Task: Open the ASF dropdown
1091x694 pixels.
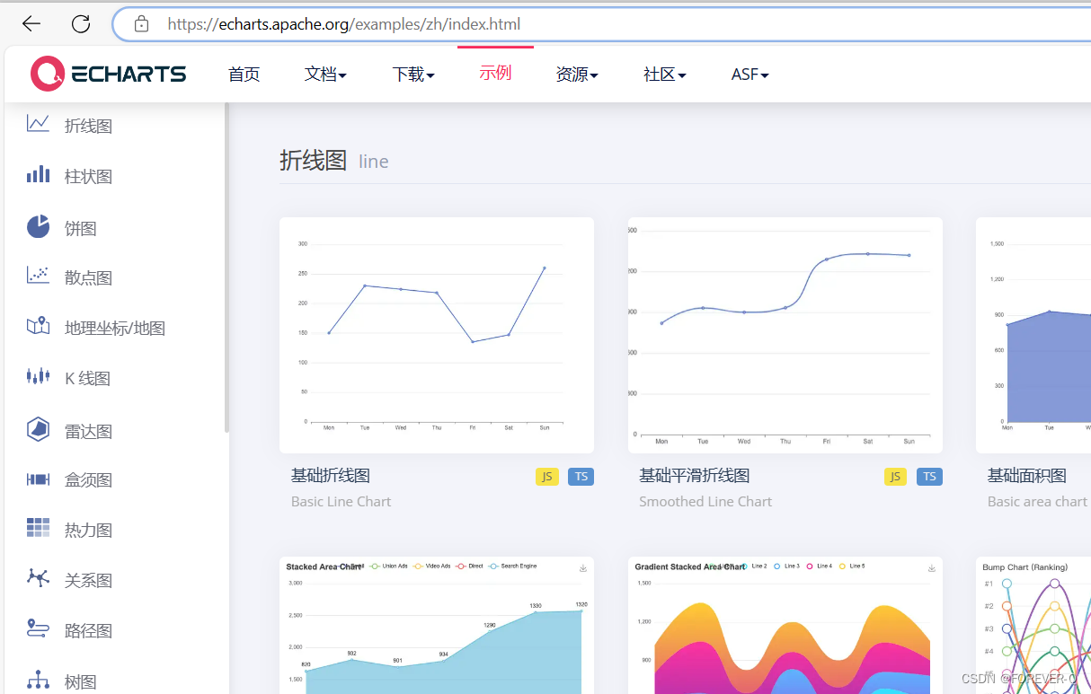Action: pyautogui.click(x=749, y=74)
